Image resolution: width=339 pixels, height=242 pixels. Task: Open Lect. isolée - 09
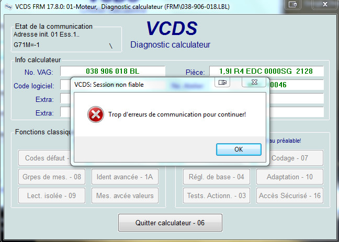[x=52, y=195]
